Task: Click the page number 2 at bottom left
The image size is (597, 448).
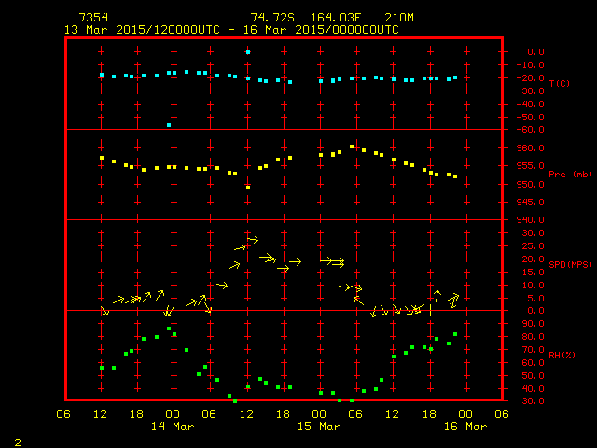Action: [x=18, y=442]
